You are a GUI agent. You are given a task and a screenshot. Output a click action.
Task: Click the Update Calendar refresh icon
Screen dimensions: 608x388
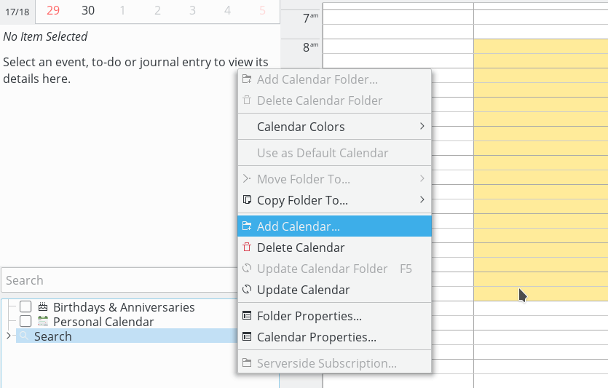tap(247, 290)
